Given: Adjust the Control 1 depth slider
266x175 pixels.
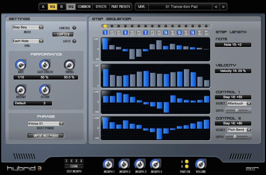Looking at the screenshot, I should pyautogui.click(x=237, y=110).
